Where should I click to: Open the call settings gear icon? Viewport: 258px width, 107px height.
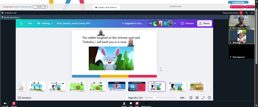click(2, 13)
